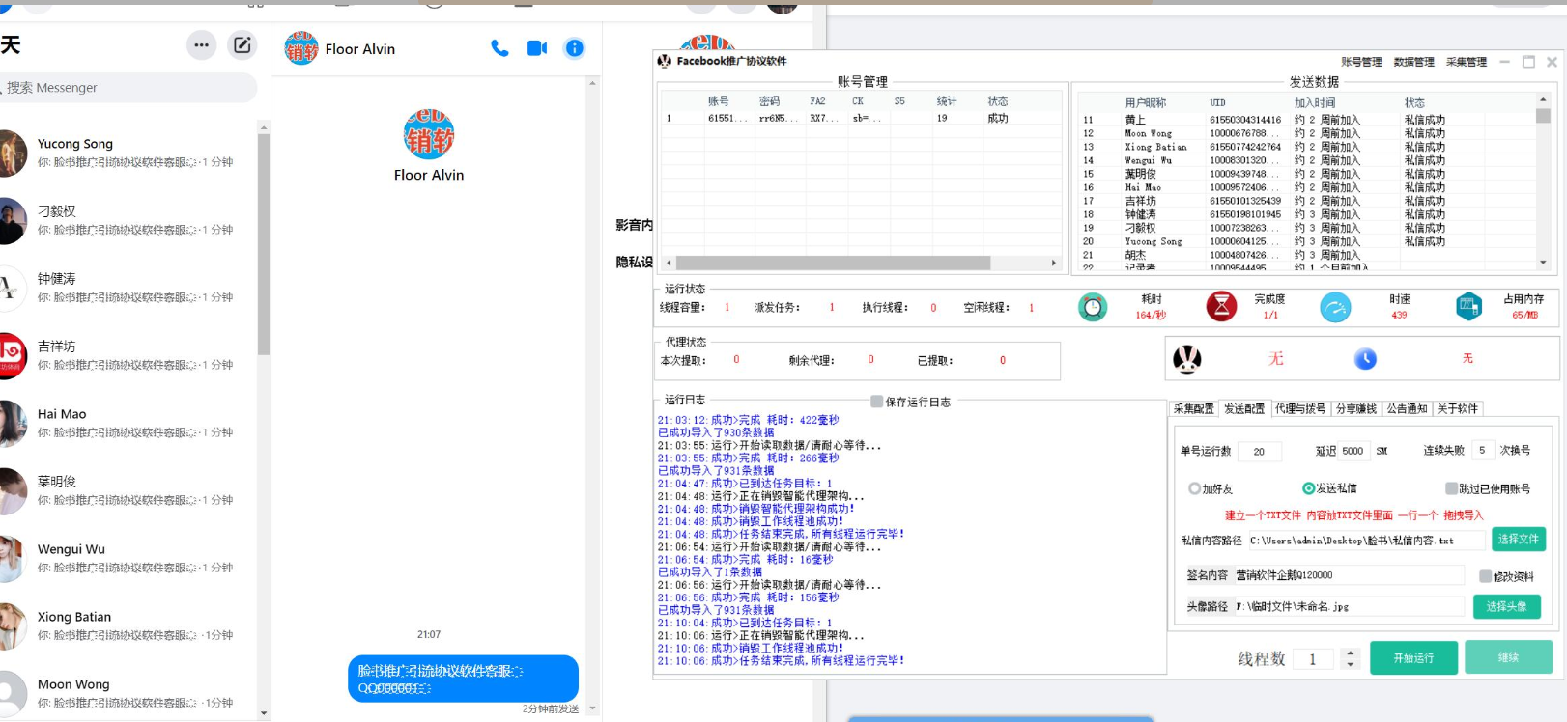Increase 线程数 with the up arrow
The width and height of the screenshot is (1567, 722).
1351,653
